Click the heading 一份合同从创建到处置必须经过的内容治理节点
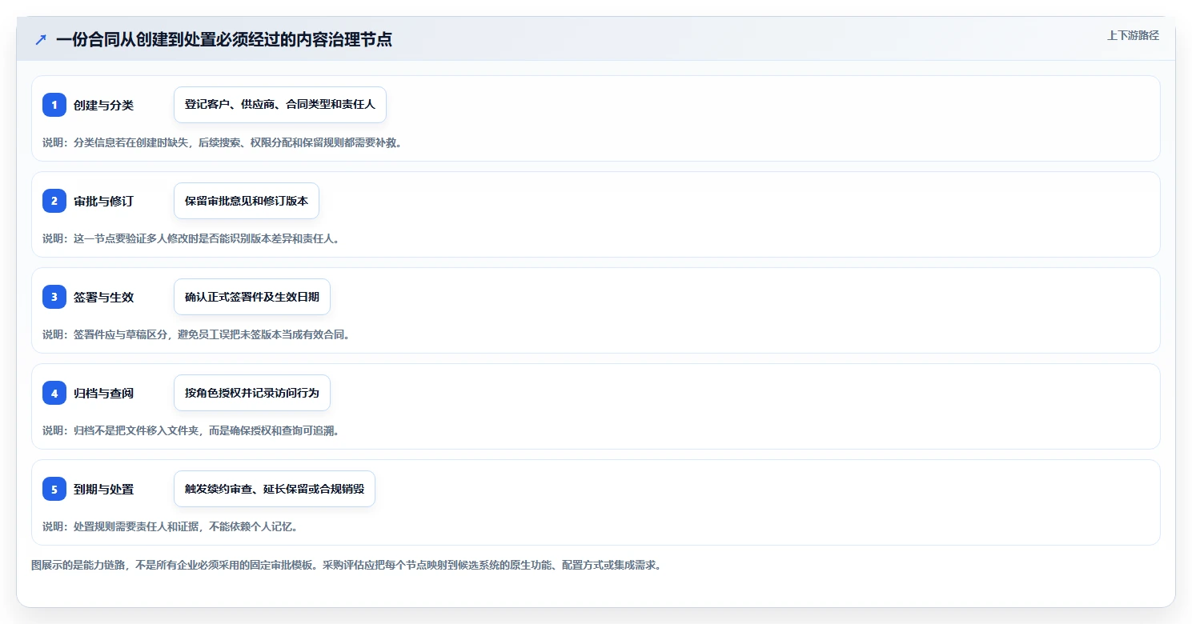1192x624 pixels. 224,39
